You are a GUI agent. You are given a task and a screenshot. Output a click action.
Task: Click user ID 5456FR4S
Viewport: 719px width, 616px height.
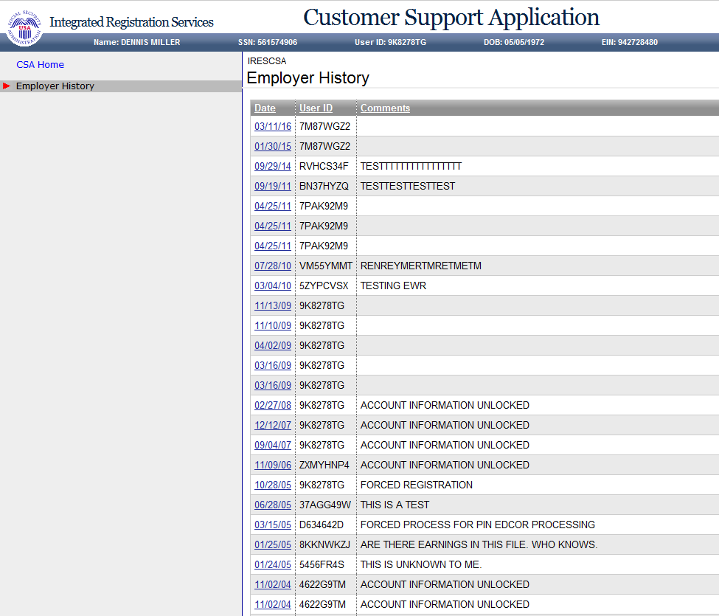322,564
